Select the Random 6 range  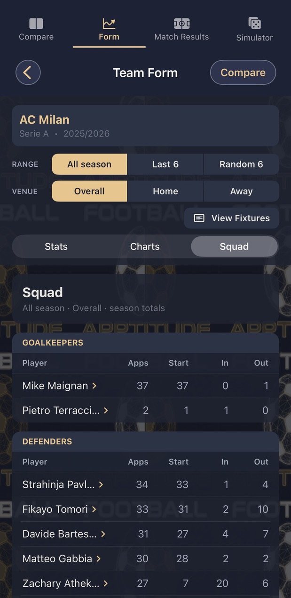point(241,164)
